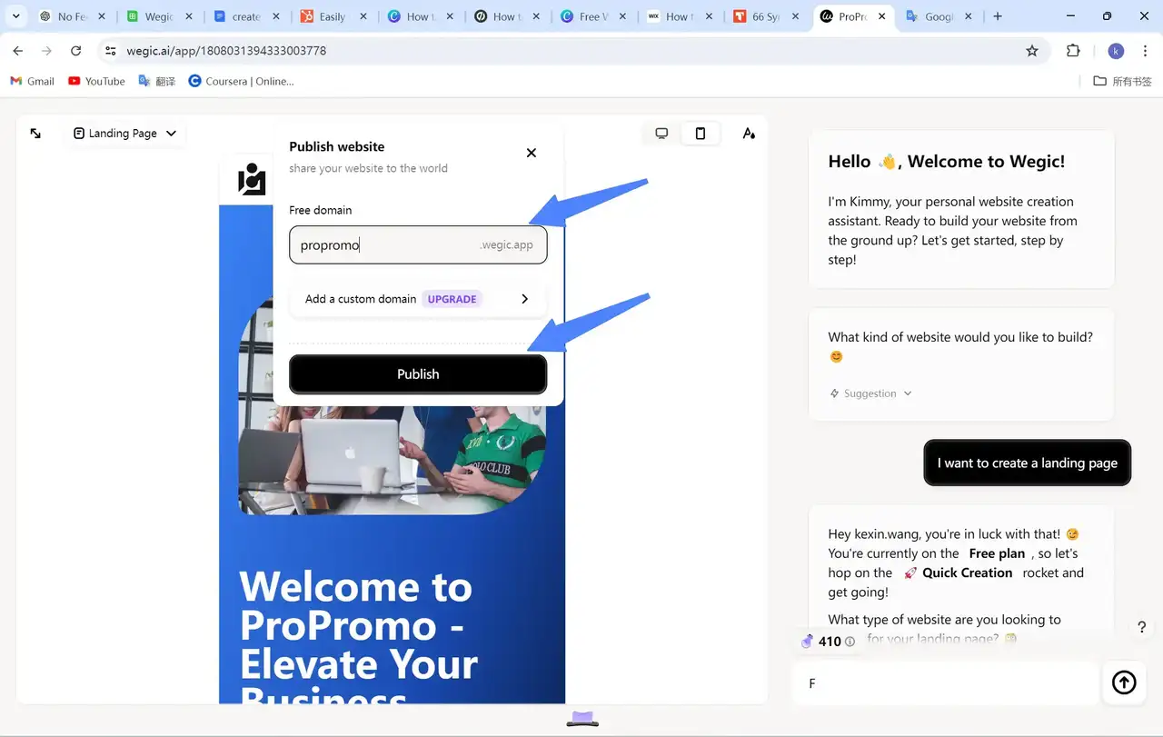
Task: Click the purple handle icon at the bottom
Action: (582, 719)
